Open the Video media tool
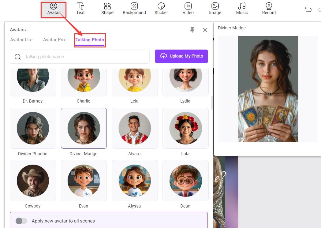This screenshot has height=228, width=321. (188, 9)
